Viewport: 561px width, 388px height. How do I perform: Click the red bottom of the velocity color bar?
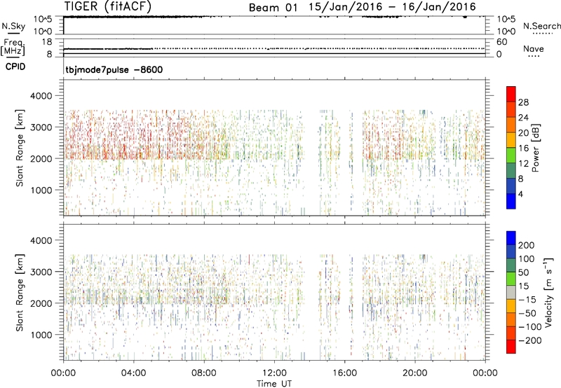click(511, 347)
